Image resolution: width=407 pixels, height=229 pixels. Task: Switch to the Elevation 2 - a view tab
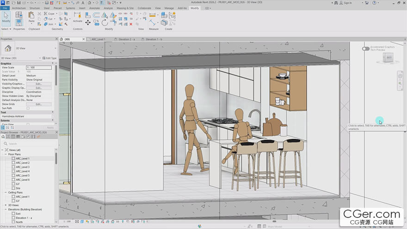[126, 39]
